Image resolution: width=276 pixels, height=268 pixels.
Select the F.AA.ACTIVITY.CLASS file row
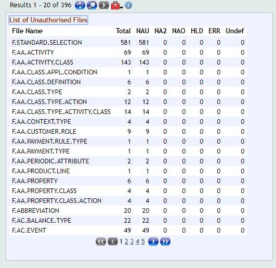pos(128,62)
